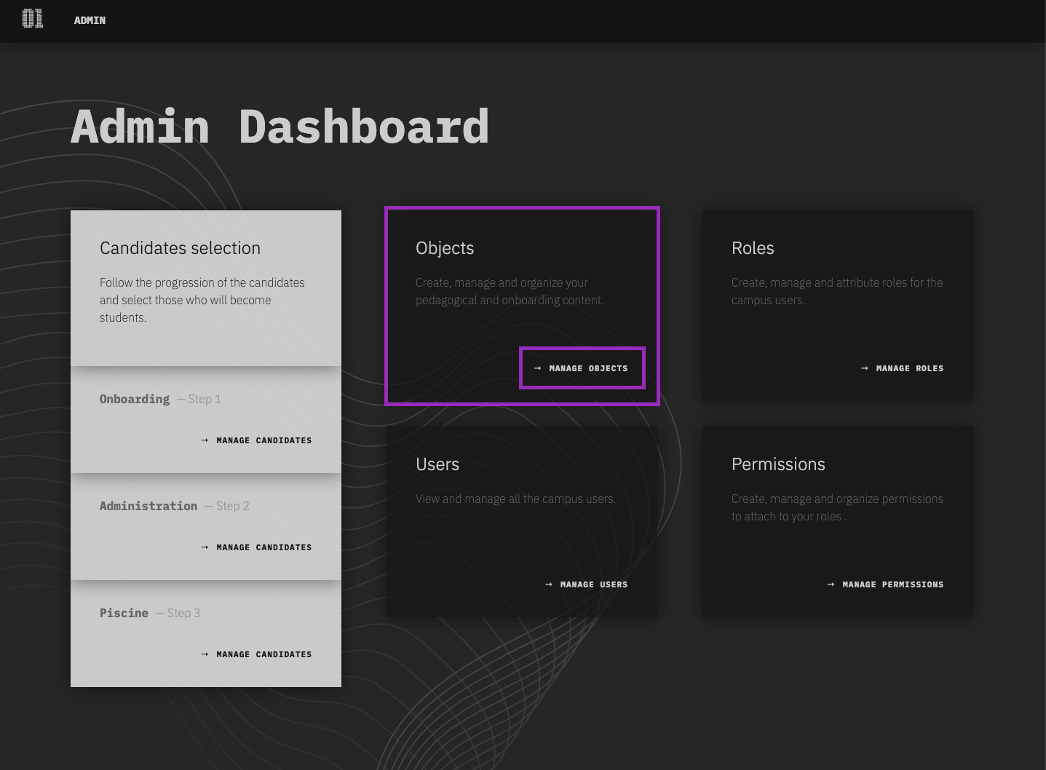Image resolution: width=1046 pixels, height=770 pixels.
Task: Click arrow icon in Administration row
Action: pyautogui.click(x=205, y=547)
